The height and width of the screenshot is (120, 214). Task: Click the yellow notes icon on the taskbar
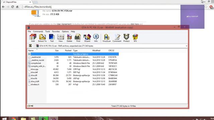33,119
